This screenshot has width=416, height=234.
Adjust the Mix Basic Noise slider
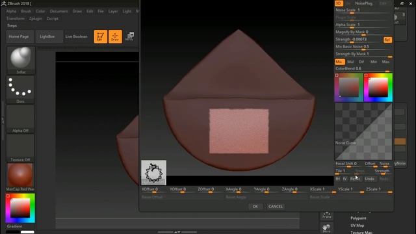point(363,47)
